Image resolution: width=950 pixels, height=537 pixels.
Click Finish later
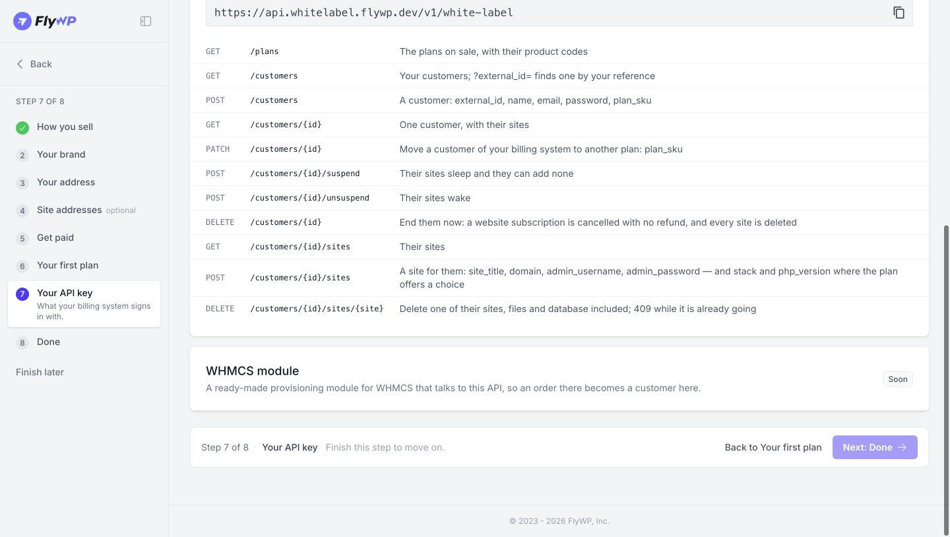[x=40, y=372]
